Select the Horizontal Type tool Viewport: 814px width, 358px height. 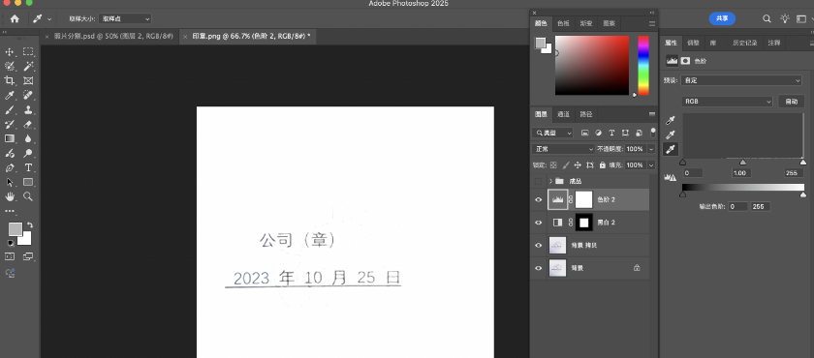tap(28, 167)
